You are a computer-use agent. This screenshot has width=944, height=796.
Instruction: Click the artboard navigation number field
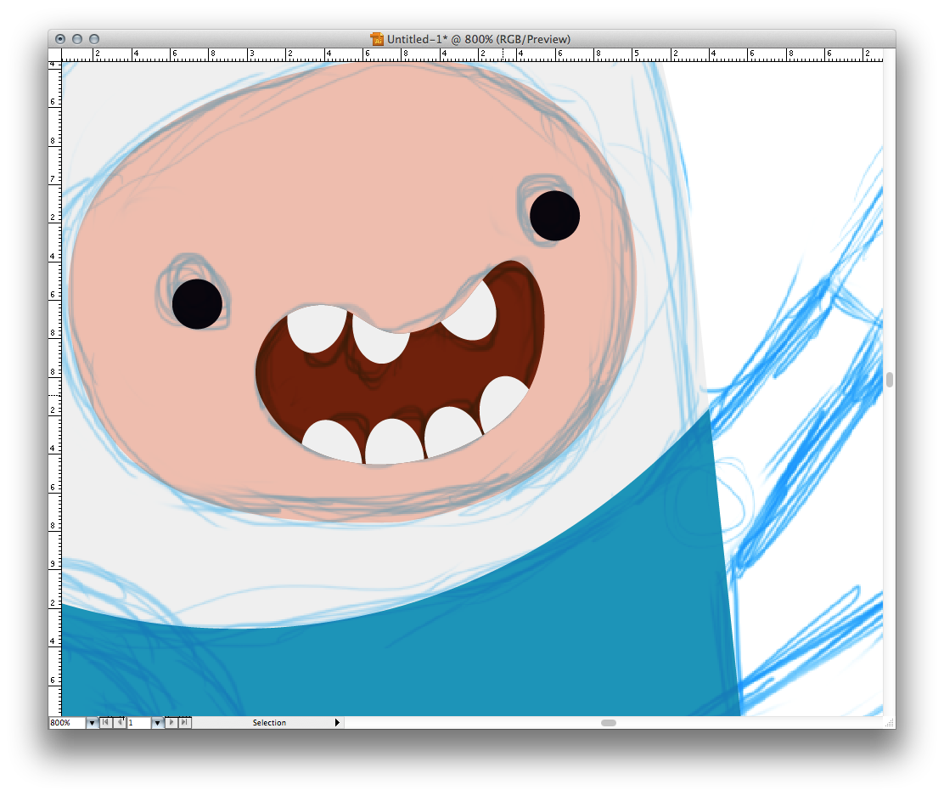[138, 723]
